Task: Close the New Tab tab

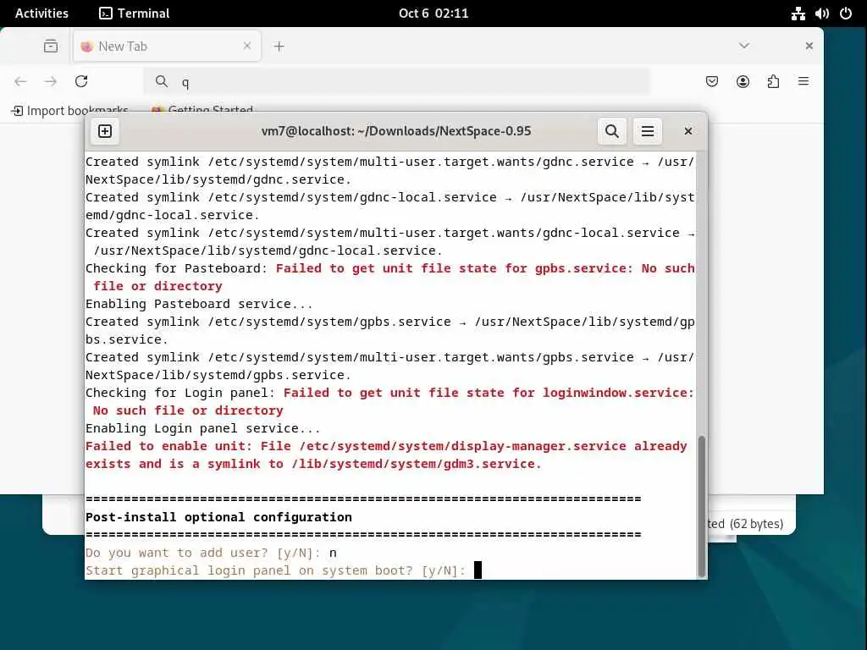Action: click(247, 46)
